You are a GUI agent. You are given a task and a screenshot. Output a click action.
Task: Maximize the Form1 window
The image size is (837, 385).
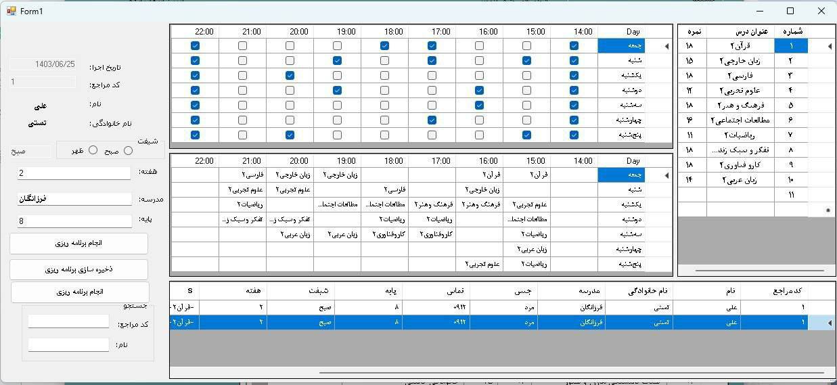[790, 11]
